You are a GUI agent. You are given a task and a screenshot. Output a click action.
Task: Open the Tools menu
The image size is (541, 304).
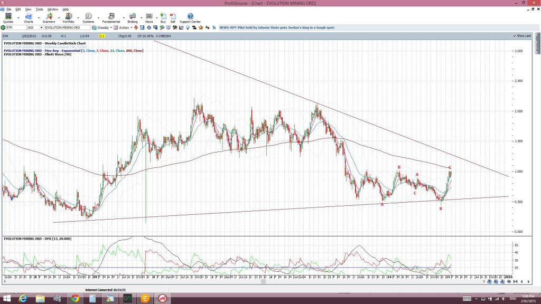point(39,9)
